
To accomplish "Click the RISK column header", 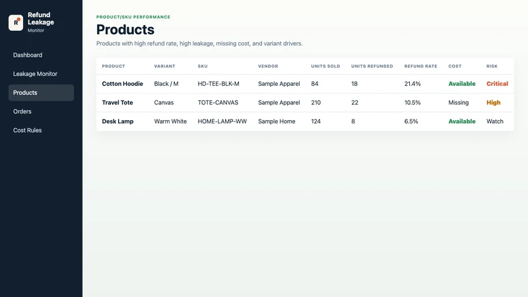I will pyautogui.click(x=492, y=67).
